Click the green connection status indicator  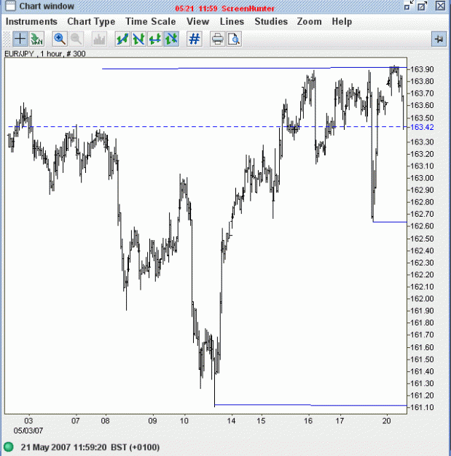point(9,447)
